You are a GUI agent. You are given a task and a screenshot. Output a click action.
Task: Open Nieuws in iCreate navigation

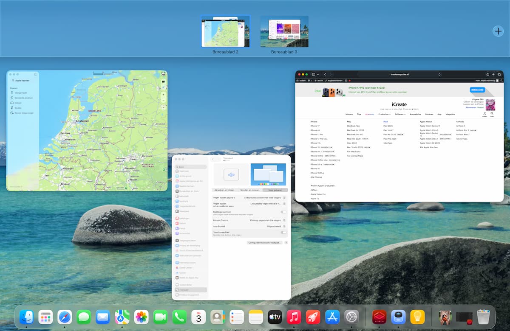[349, 114]
